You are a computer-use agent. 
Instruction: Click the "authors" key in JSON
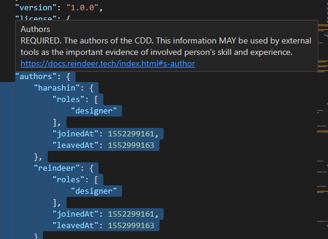click(36, 77)
